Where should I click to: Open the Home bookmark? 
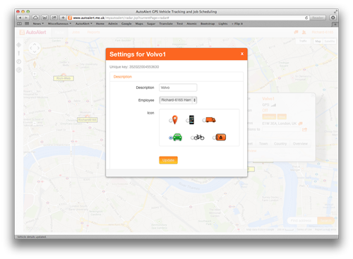[x=100, y=24]
